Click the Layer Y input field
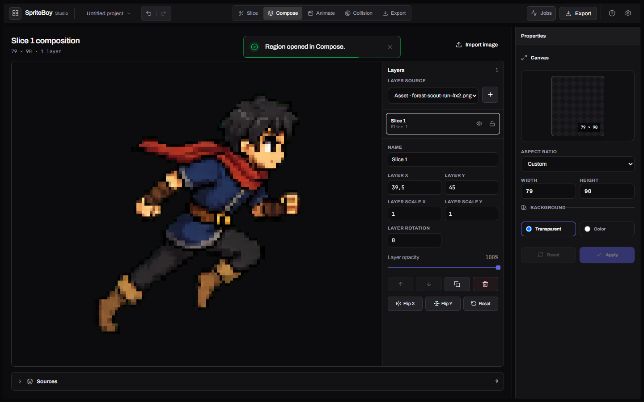The image size is (644, 402). (x=471, y=188)
